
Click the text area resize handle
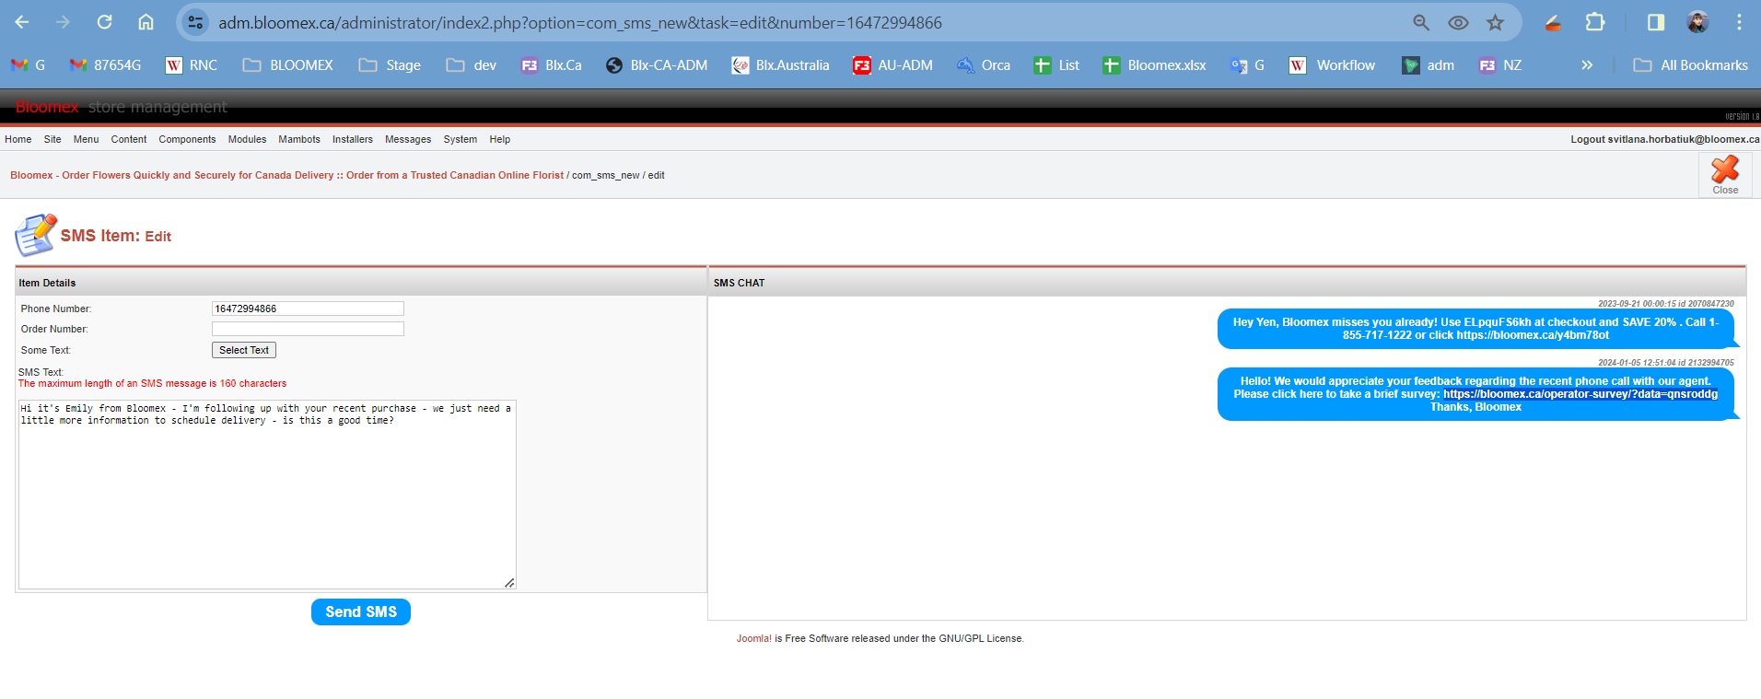[509, 582]
